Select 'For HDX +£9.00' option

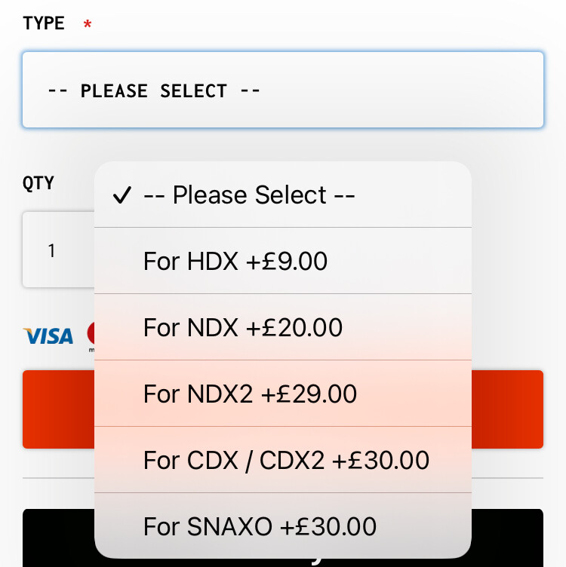235,262
